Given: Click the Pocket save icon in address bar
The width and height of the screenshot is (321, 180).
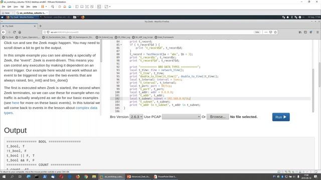Looking at the screenshot, I should tap(271, 32).
